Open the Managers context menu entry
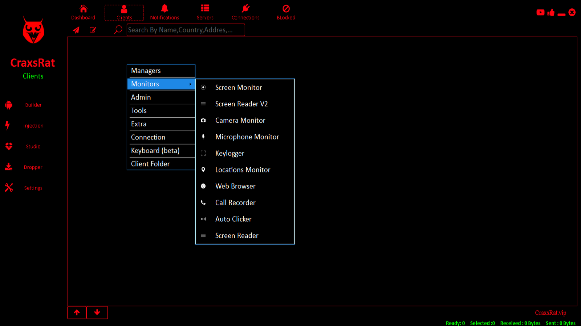 pyautogui.click(x=161, y=71)
